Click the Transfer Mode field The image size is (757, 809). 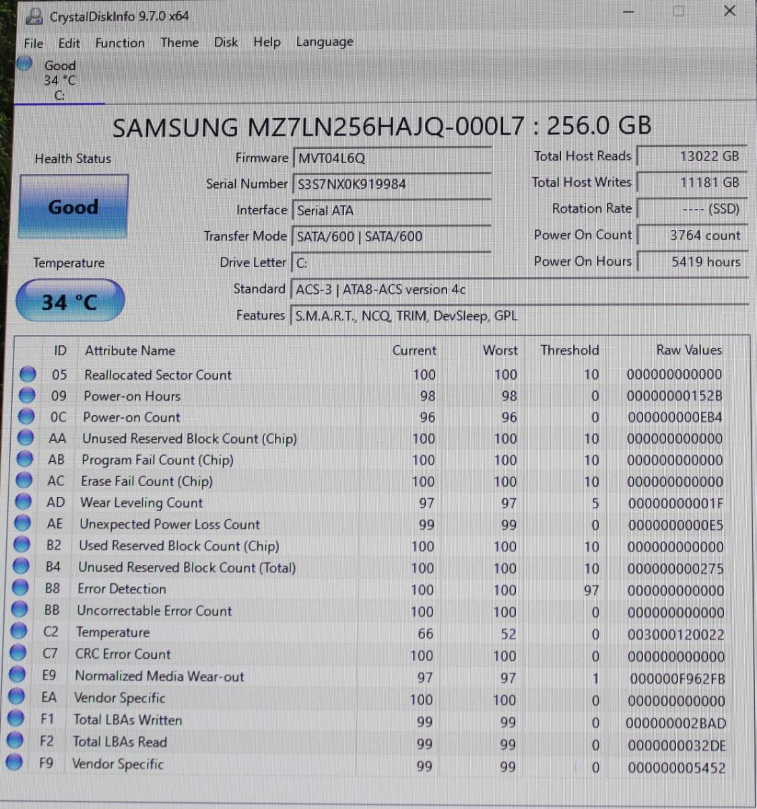point(391,237)
